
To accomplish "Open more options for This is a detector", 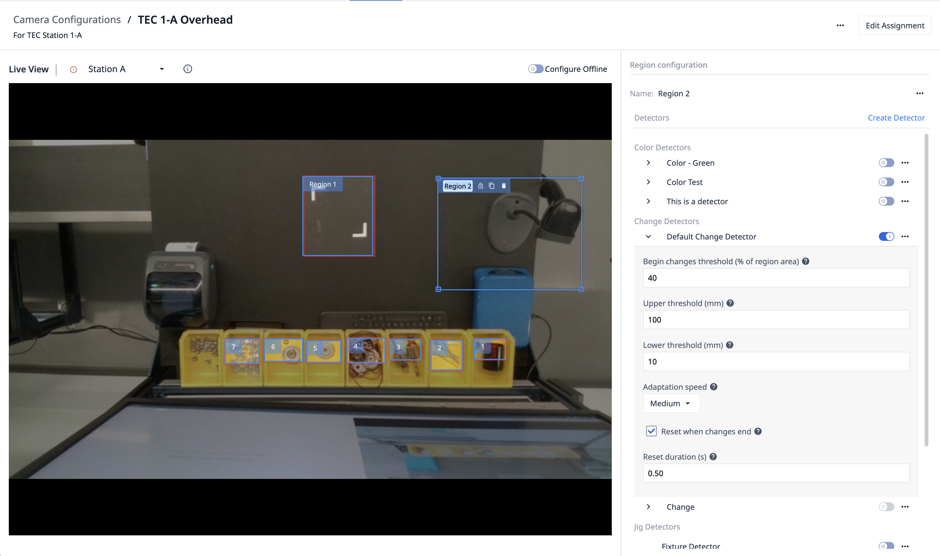I will [905, 201].
